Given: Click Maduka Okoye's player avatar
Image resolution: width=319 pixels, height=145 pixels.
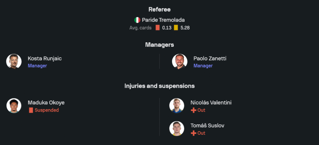Looking at the screenshot, I should tap(14, 106).
